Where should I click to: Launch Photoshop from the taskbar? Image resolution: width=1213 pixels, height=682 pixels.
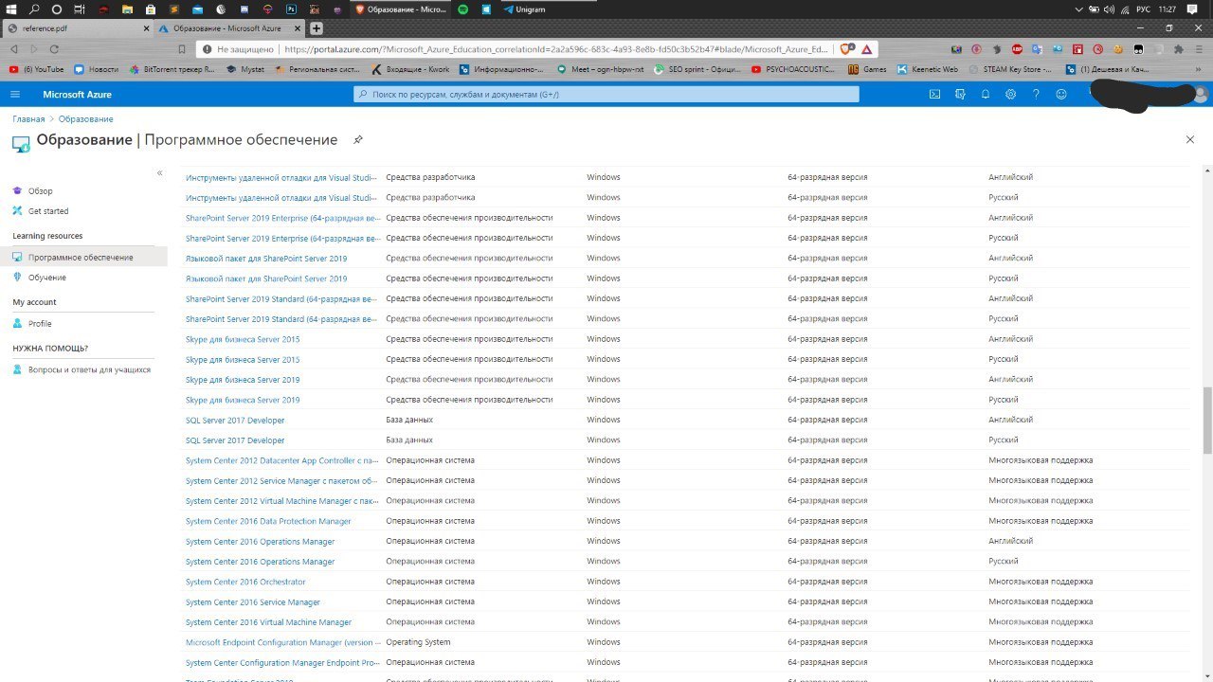[x=291, y=9]
